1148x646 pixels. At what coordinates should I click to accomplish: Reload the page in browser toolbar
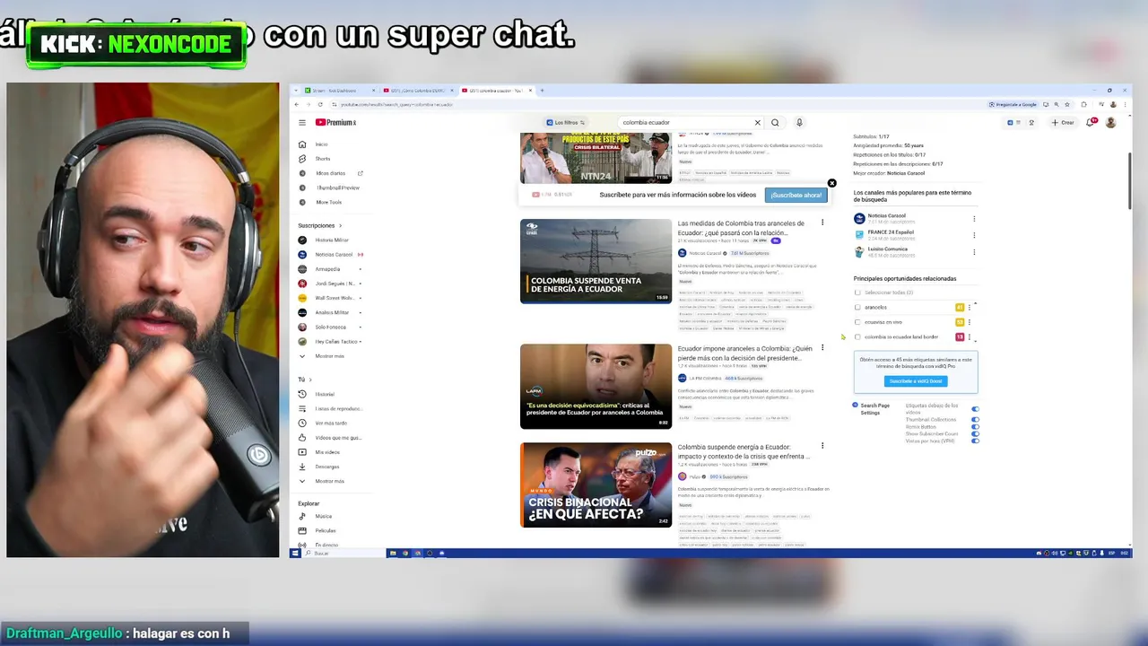pos(320,104)
